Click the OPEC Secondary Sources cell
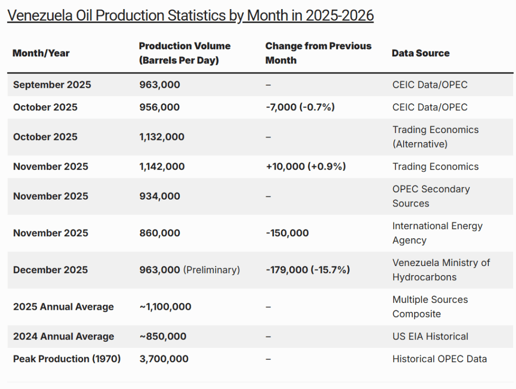Image resolution: width=516 pixels, height=389 pixels. (431, 196)
